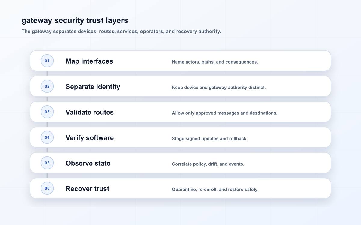
Task: Click the 04 step number circle
Action: click(47, 137)
